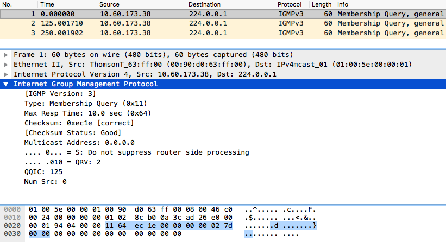The width and height of the screenshot is (446, 242).
Task: Select packet 3 at time 250.001902
Action: point(163,33)
